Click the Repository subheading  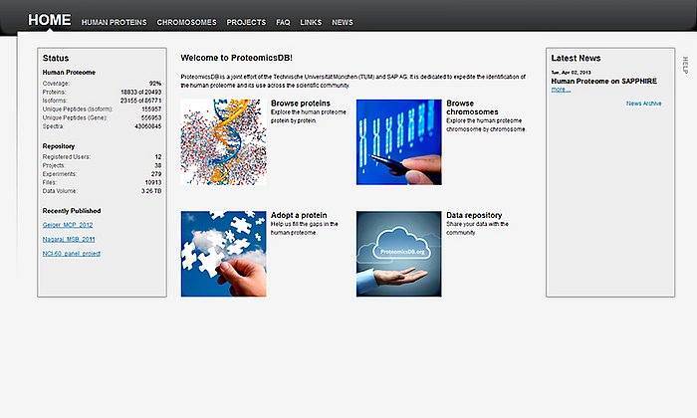(x=58, y=146)
